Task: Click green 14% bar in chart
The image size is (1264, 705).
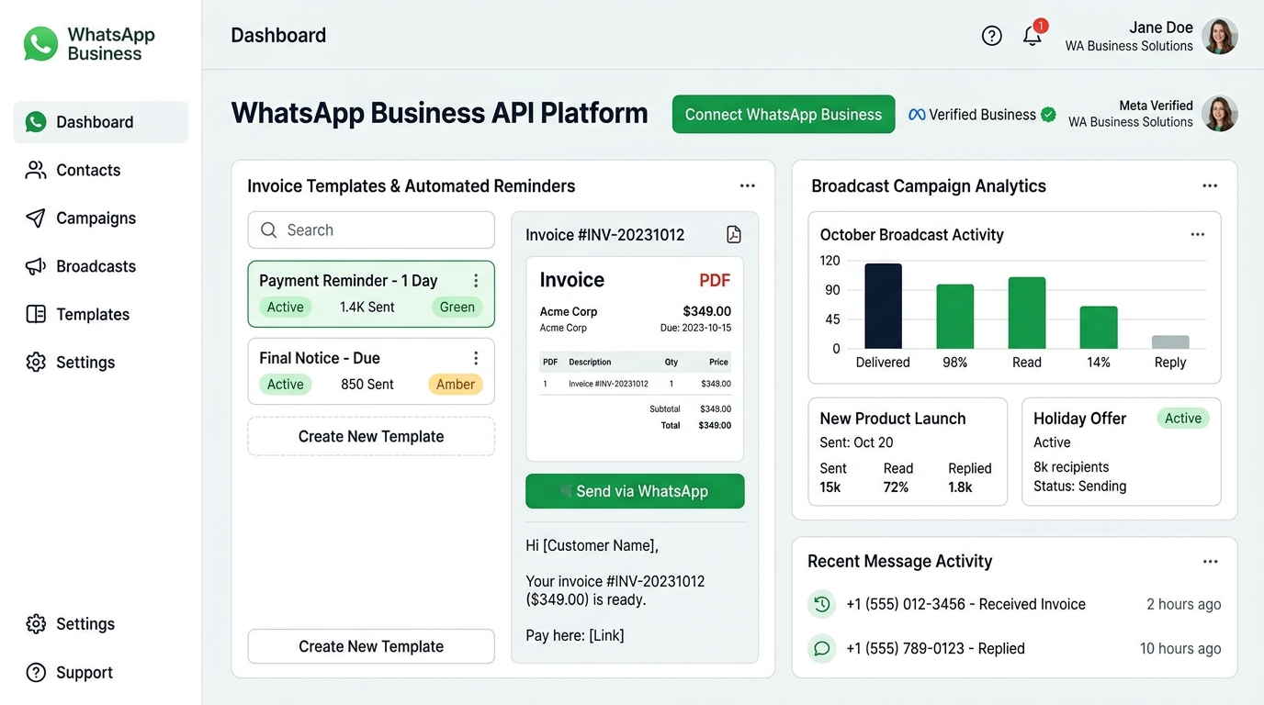Action: (1099, 328)
